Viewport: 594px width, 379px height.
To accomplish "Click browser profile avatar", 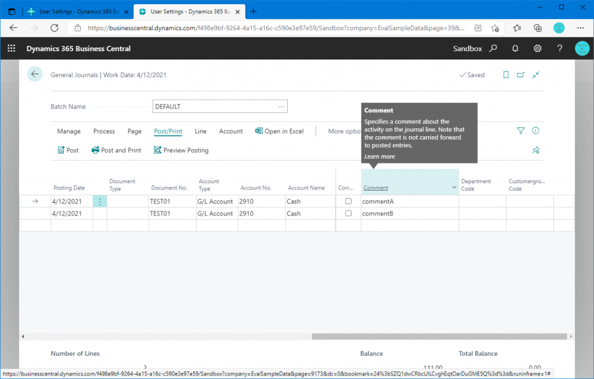I will tap(559, 28).
